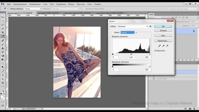Select the Crop tool

pos(3,32)
